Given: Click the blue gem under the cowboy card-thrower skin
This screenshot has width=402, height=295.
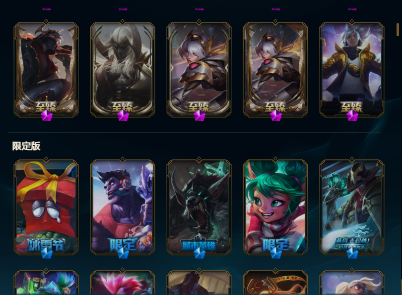Looking at the screenshot, I should (352, 253).
